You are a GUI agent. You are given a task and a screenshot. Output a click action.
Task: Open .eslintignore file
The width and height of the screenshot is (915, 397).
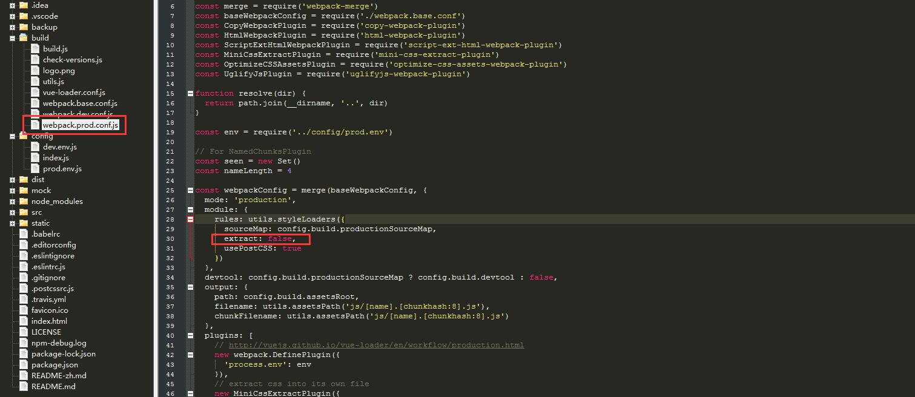pyautogui.click(x=53, y=255)
